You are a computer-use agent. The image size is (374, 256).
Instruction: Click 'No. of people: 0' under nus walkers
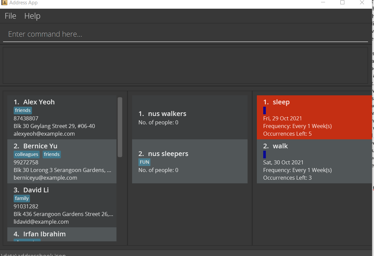[x=158, y=122]
